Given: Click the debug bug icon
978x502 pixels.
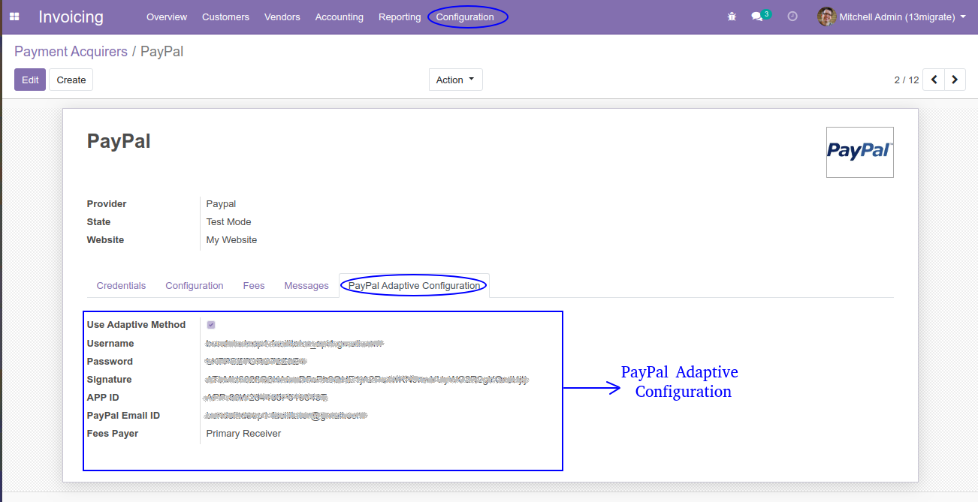Looking at the screenshot, I should 732,17.
